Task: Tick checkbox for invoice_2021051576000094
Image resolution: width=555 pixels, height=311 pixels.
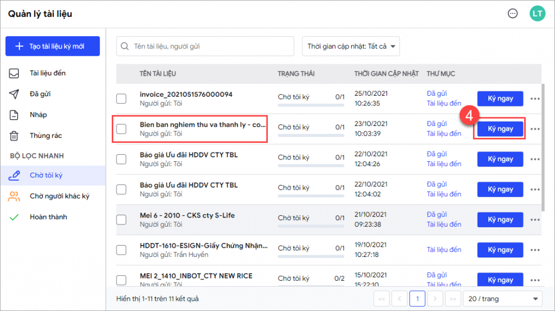Action: tap(121, 98)
